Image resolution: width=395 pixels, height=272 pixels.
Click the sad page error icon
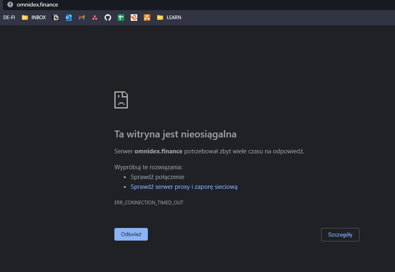tap(121, 100)
